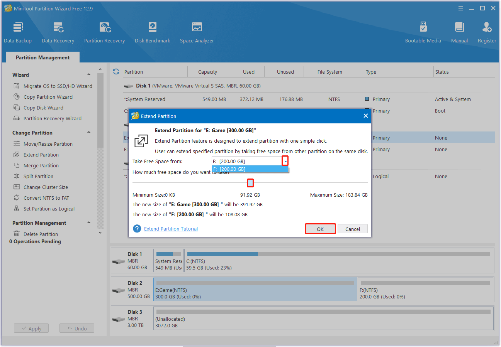
Task: Select the Unallocated 3072.0 GB space
Action: [x=324, y=318]
